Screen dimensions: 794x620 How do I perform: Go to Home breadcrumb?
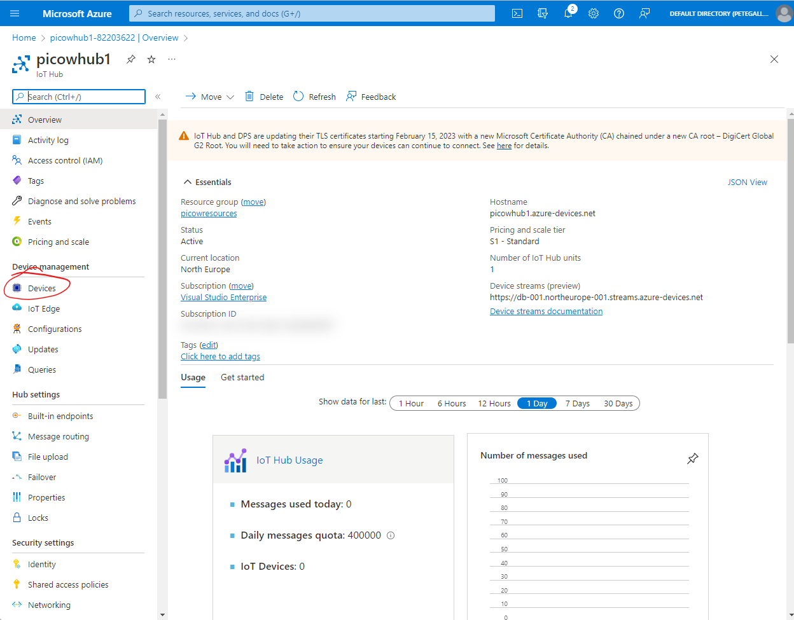tap(24, 38)
